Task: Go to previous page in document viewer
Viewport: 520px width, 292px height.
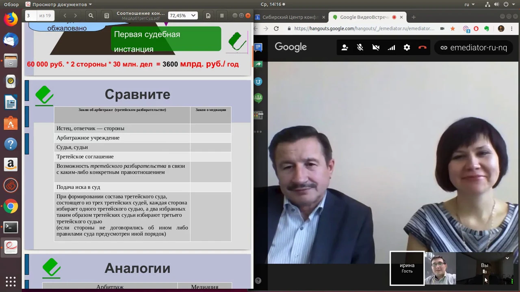Action: click(65, 15)
